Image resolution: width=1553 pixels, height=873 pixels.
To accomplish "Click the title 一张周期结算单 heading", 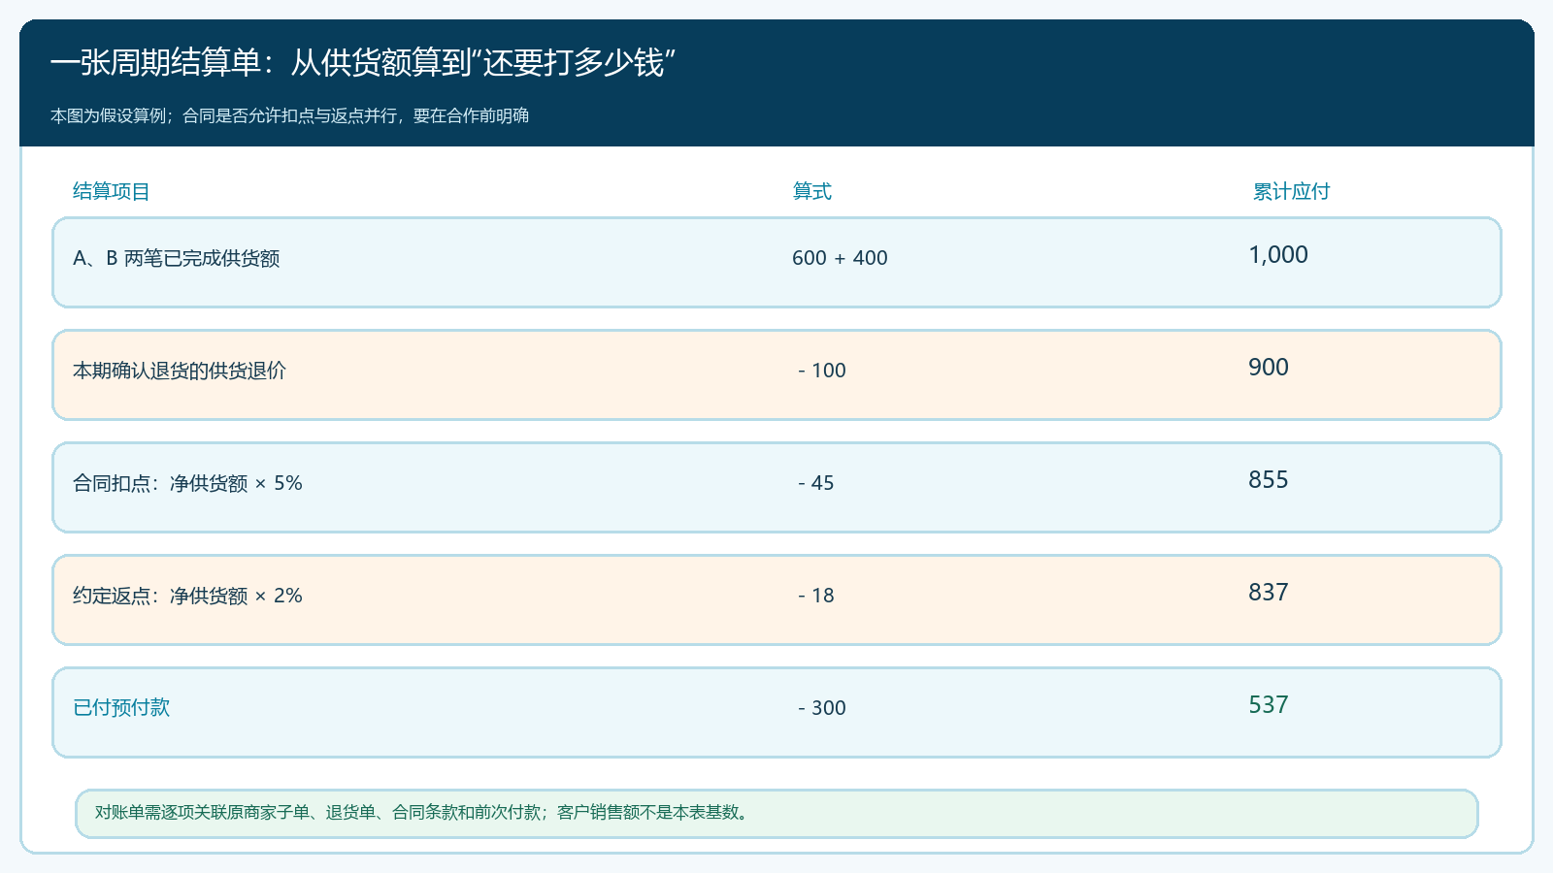I will point(363,62).
